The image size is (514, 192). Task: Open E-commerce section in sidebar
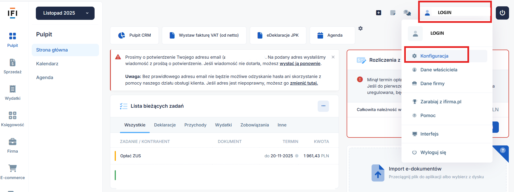12,172
